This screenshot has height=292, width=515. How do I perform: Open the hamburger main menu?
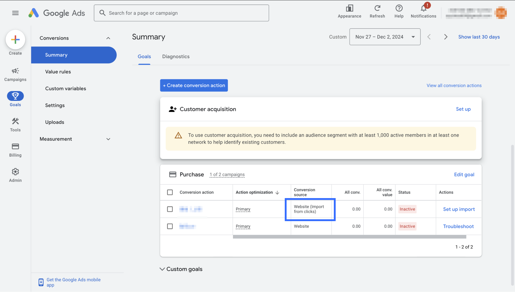coord(15,13)
